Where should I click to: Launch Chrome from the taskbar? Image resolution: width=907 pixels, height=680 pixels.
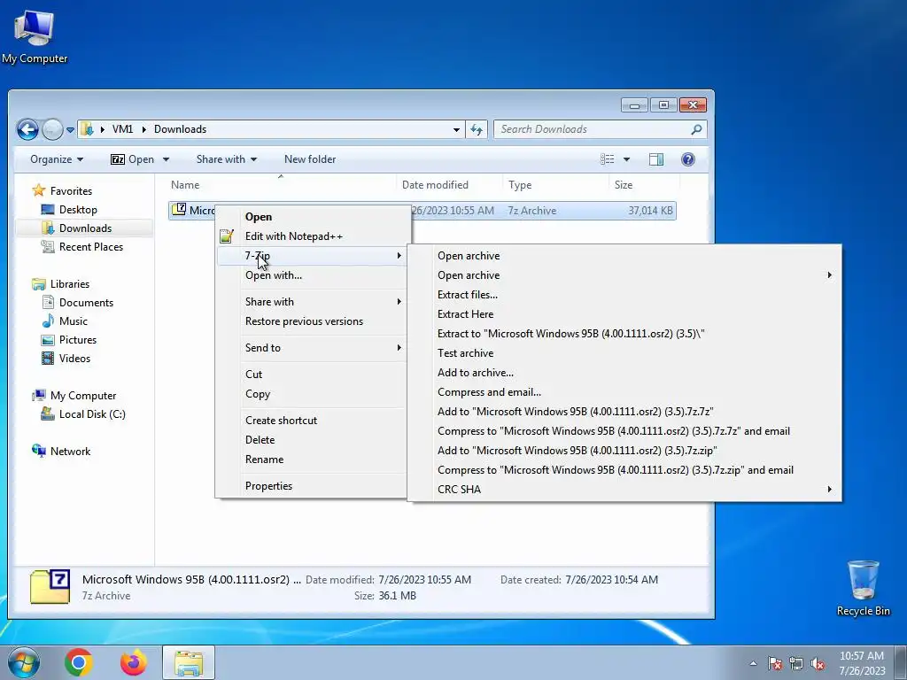[x=79, y=662]
